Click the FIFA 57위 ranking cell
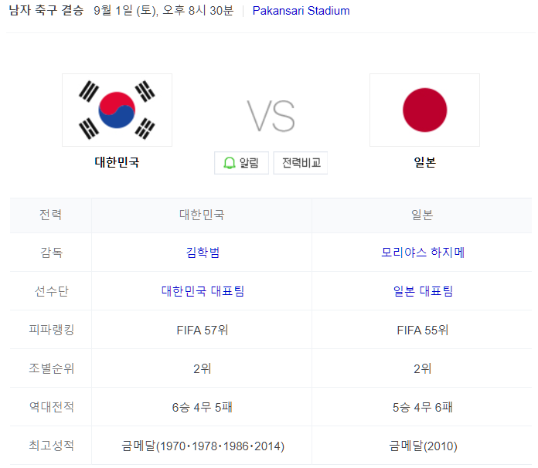This screenshot has width=538, height=468. point(203,330)
